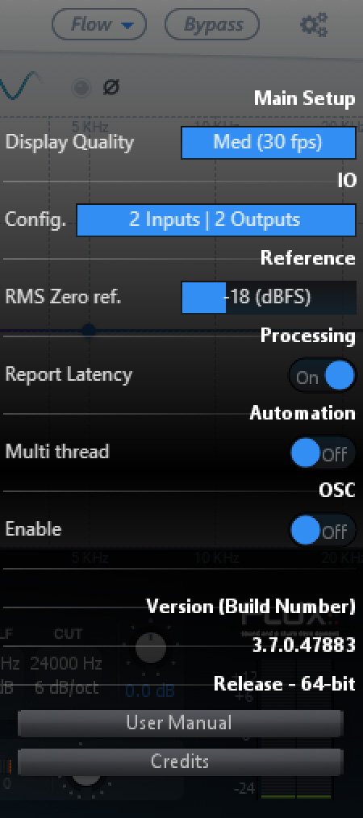363x818 pixels.
Task: Show the Credits
Action: tap(180, 762)
